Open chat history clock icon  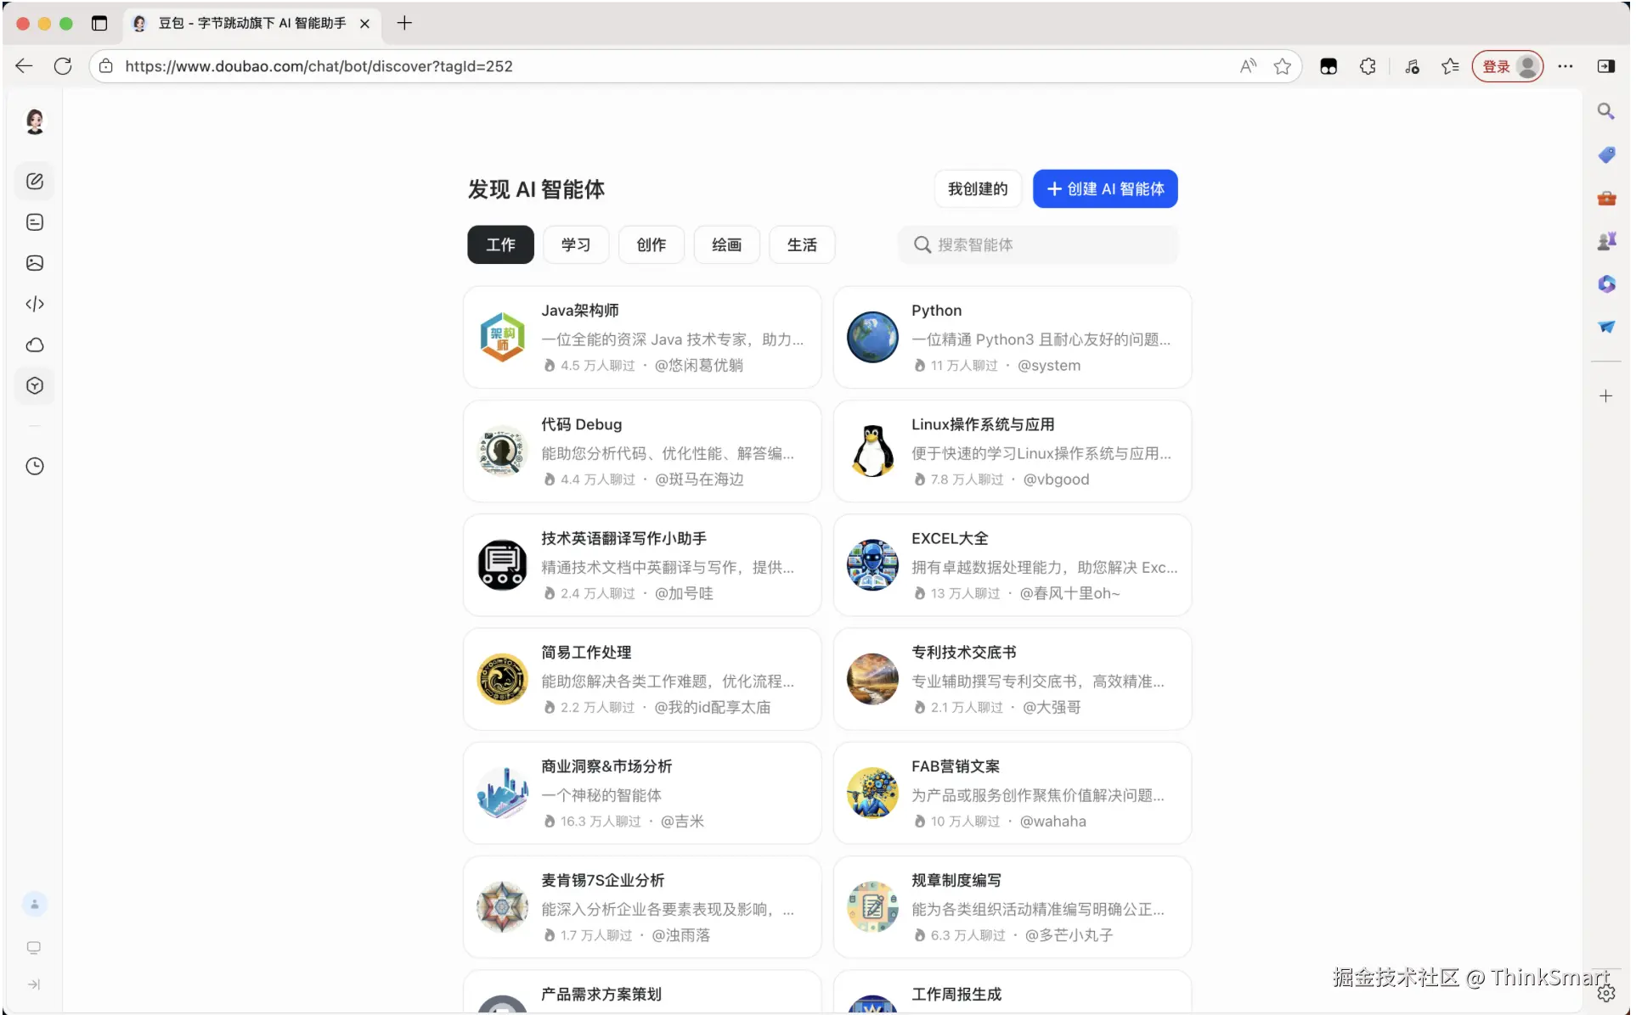point(35,466)
